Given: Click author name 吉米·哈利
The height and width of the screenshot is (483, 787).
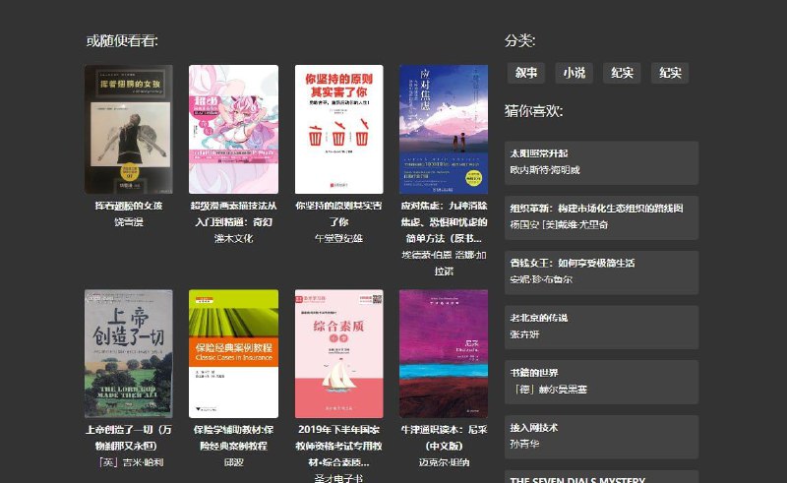Looking at the screenshot, I should pos(132,462).
